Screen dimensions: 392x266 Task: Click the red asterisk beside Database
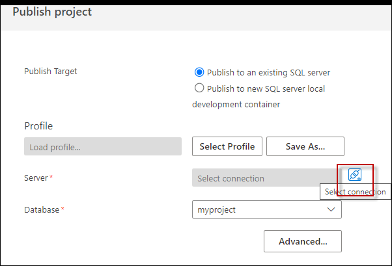coord(63,209)
